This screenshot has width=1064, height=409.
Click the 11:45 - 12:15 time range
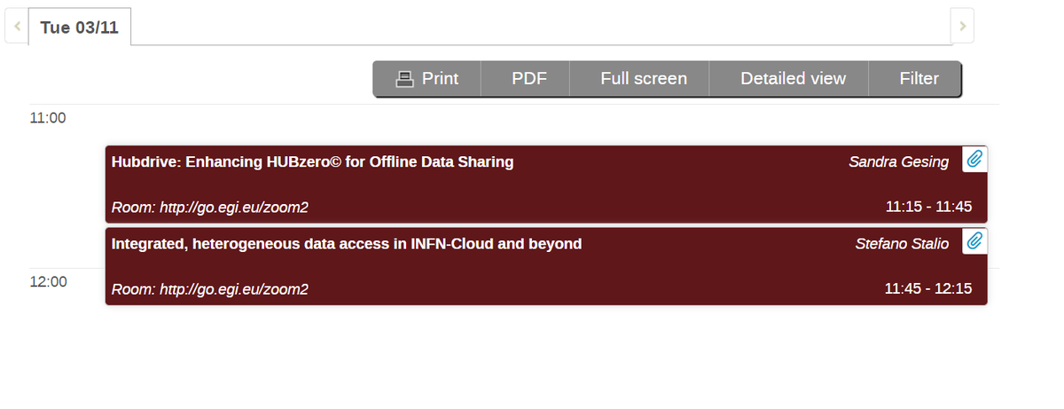pos(929,288)
